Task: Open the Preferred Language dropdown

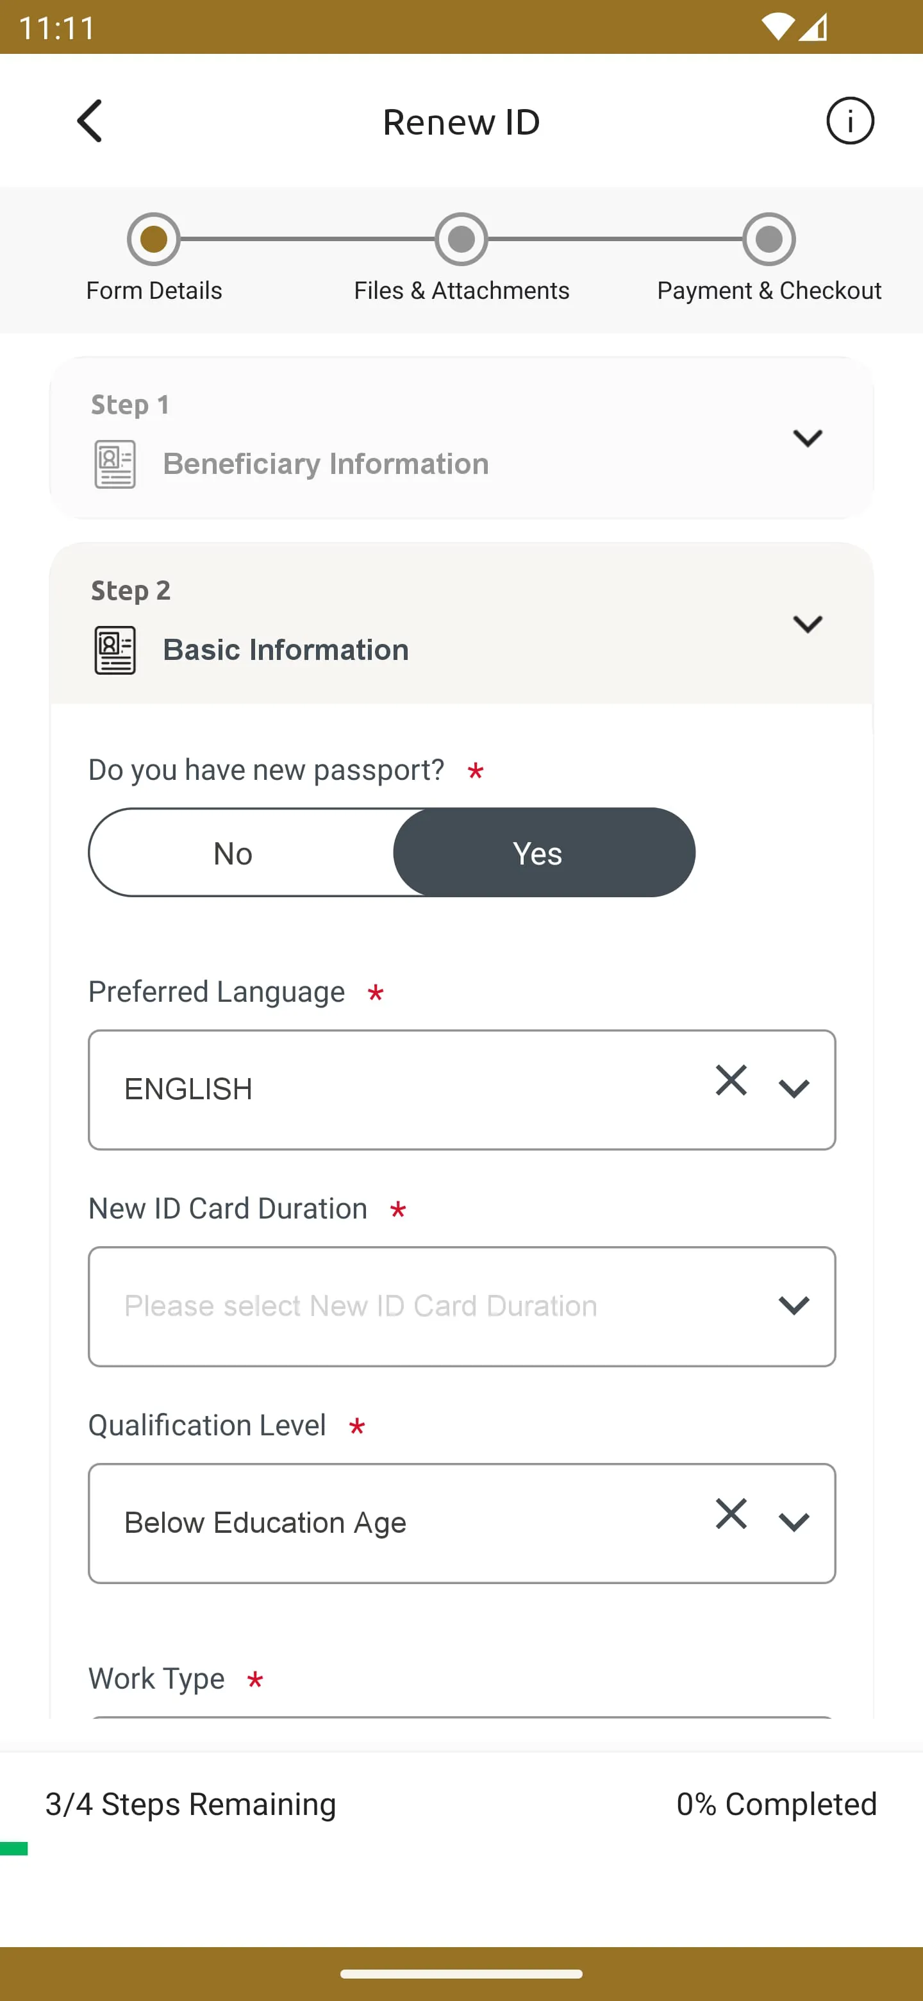Action: 794,1088
